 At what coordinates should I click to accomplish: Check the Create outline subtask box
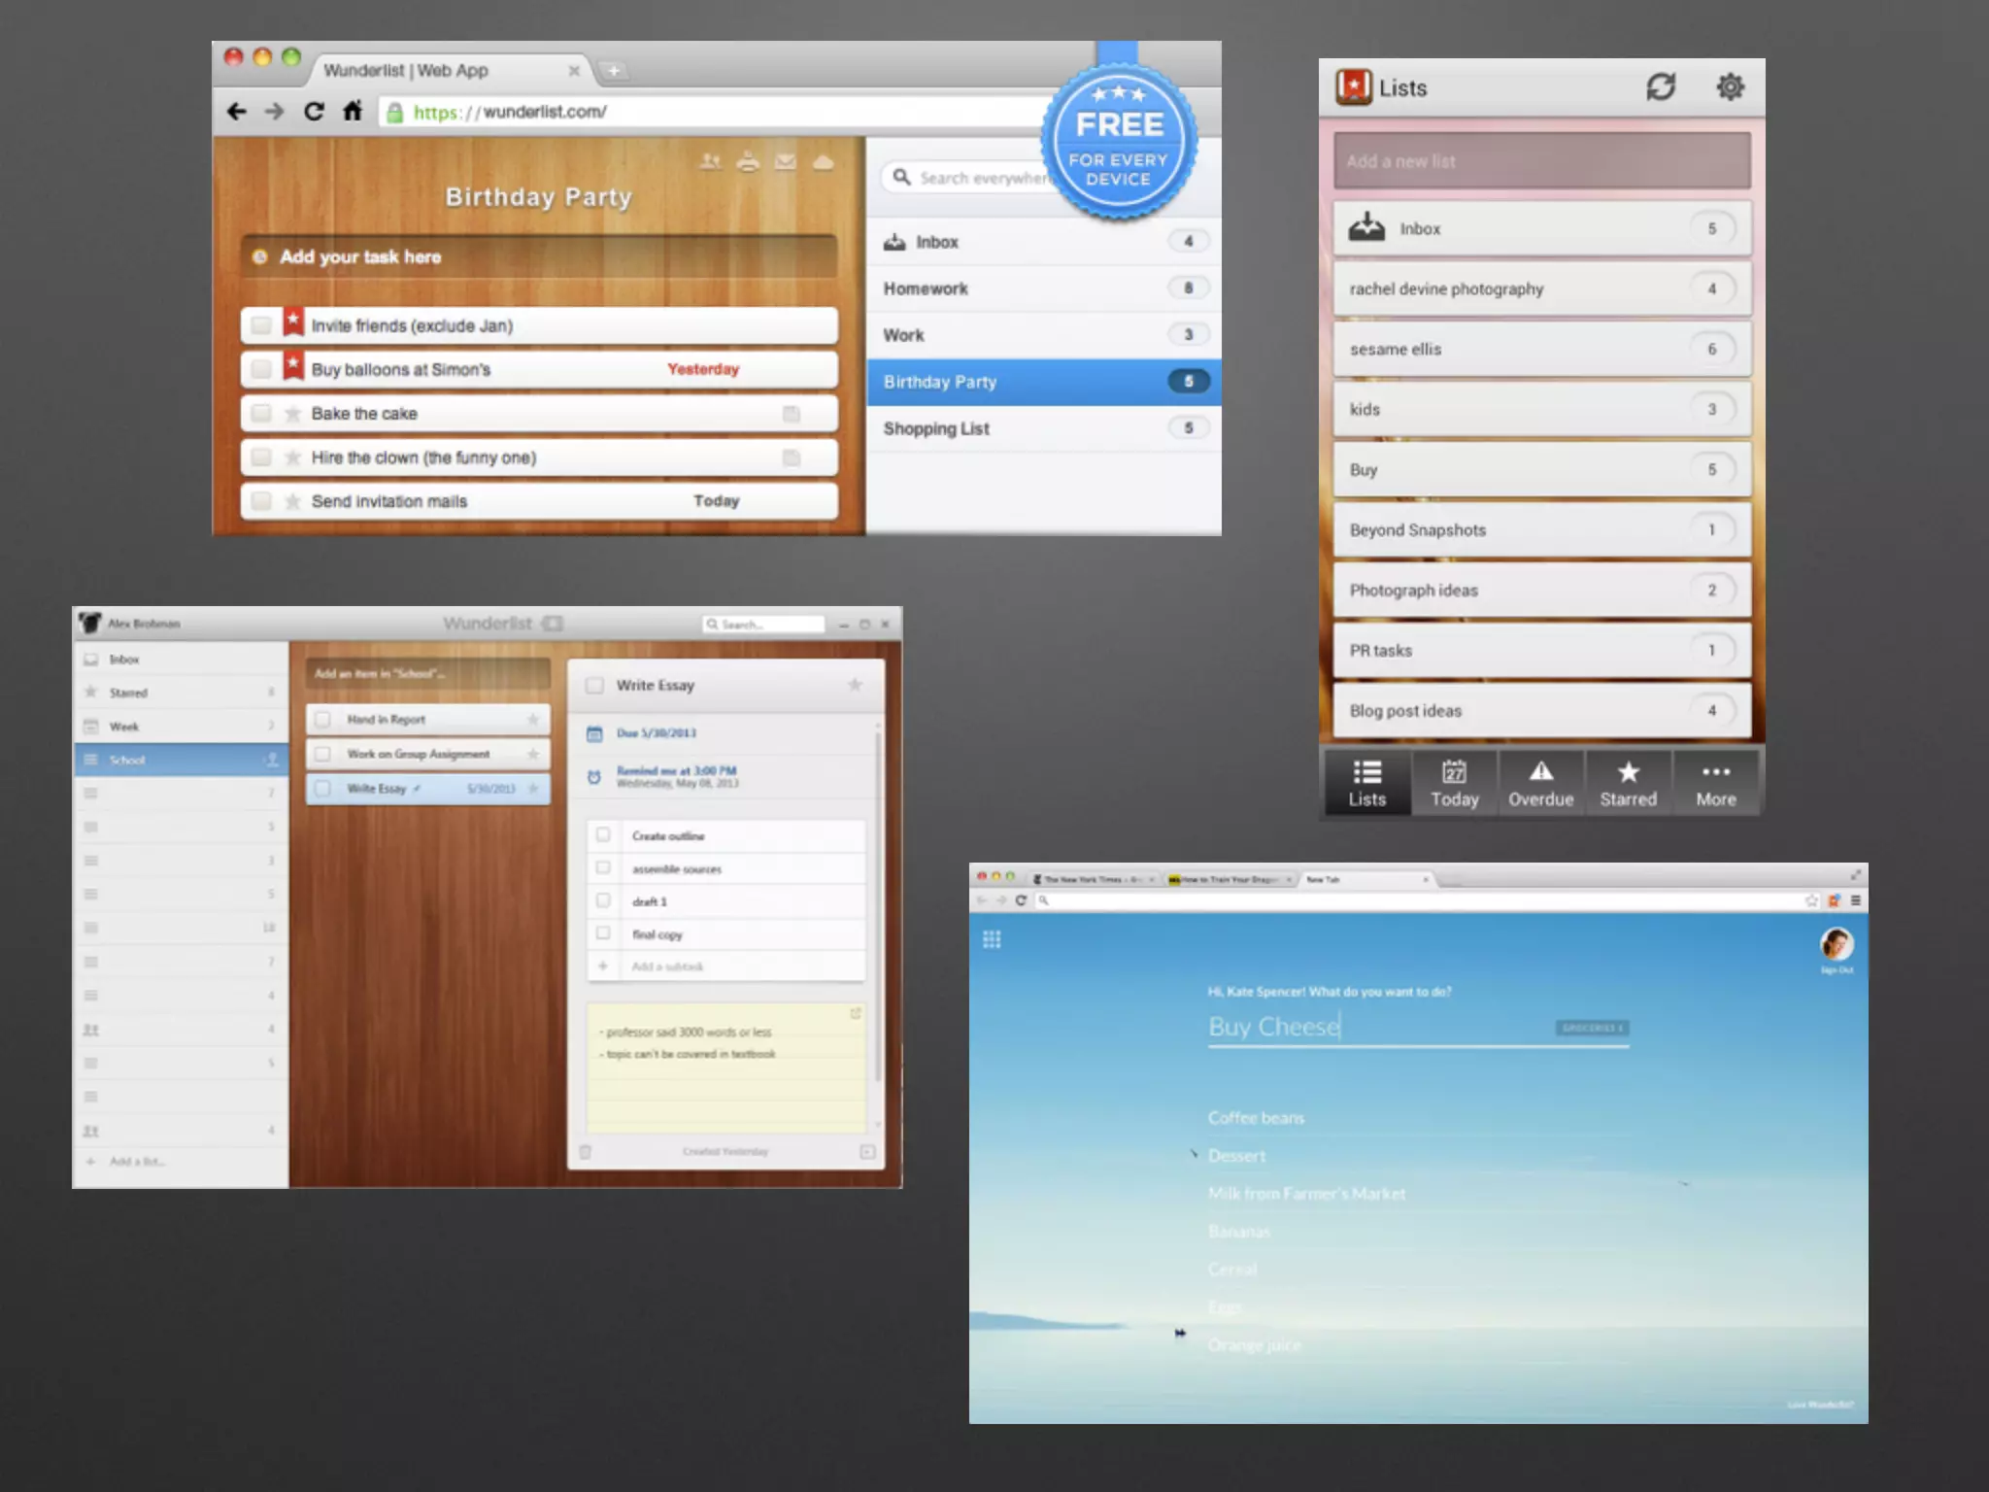click(603, 834)
